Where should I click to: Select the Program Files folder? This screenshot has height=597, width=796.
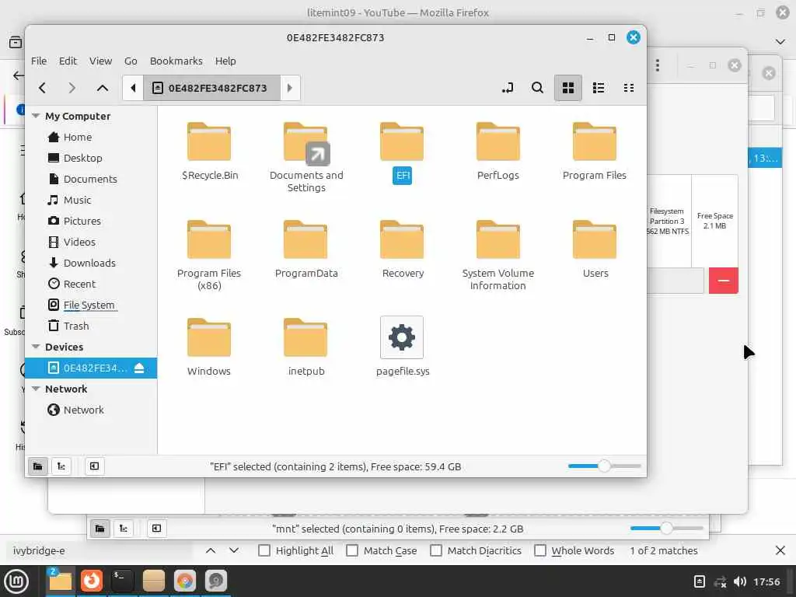tap(595, 141)
